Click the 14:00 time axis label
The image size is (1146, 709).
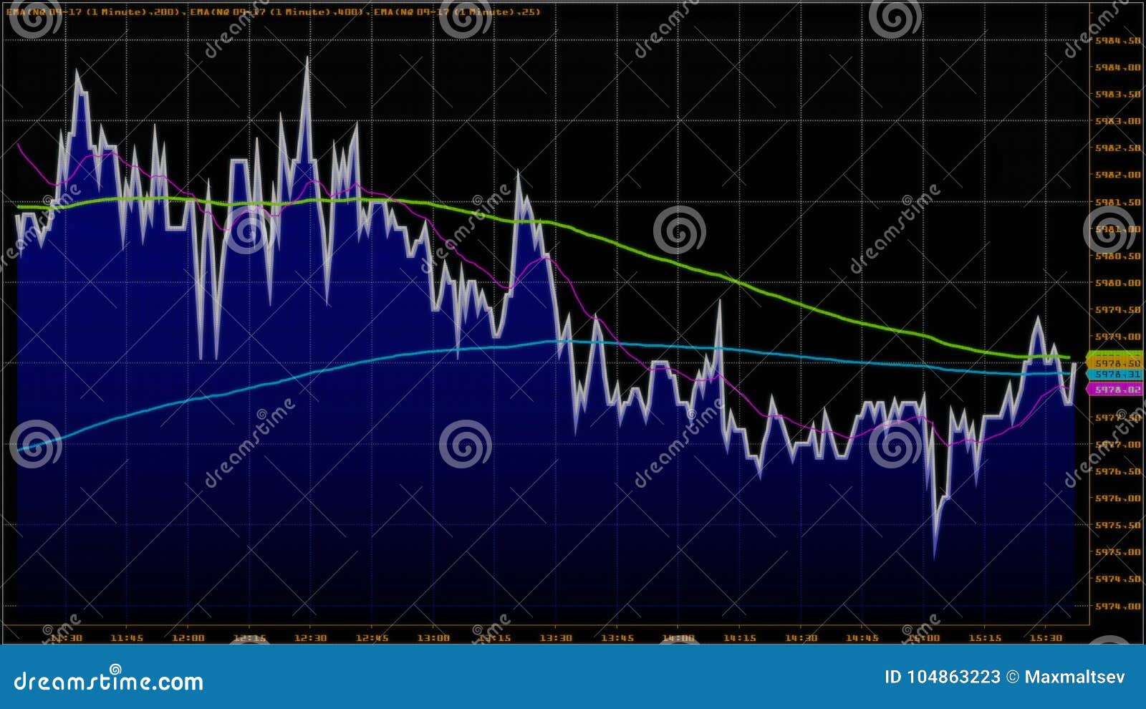(x=678, y=638)
